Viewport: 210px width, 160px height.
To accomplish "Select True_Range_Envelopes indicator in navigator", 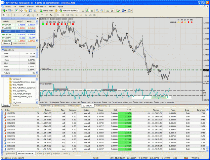I will 22,94.
